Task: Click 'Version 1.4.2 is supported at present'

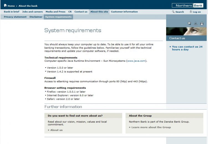Action: pos(70,71)
